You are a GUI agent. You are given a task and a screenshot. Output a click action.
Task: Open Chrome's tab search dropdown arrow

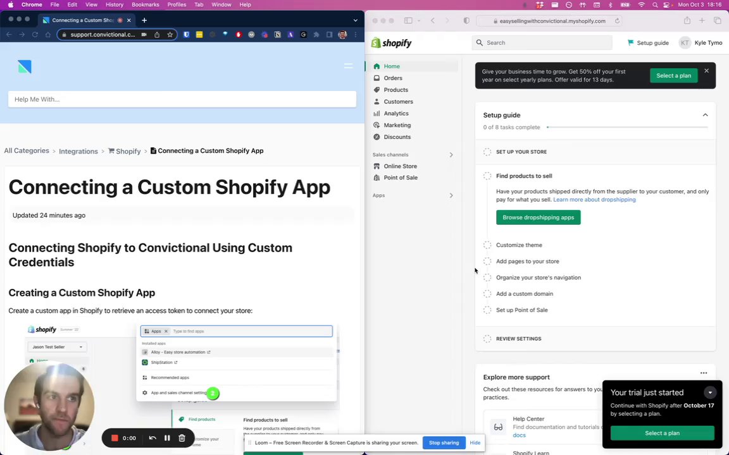(355, 20)
